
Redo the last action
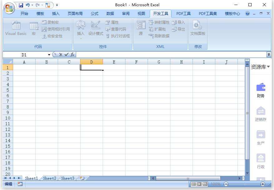(37, 5)
